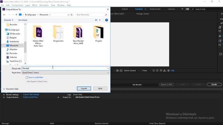The height and width of the screenshot is (125, 223).
Task: Reset exposure icon in viewer
Action: click(169, 70)
